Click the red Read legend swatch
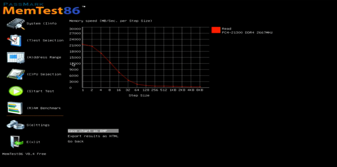The height and width of the screenshot is (167, 337). pos(216,30)
